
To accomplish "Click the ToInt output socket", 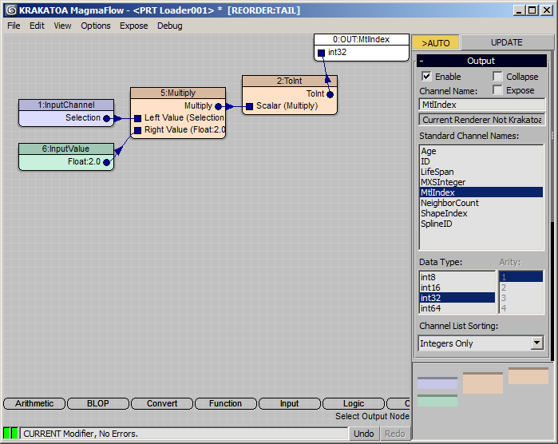I will coord(330,94).
